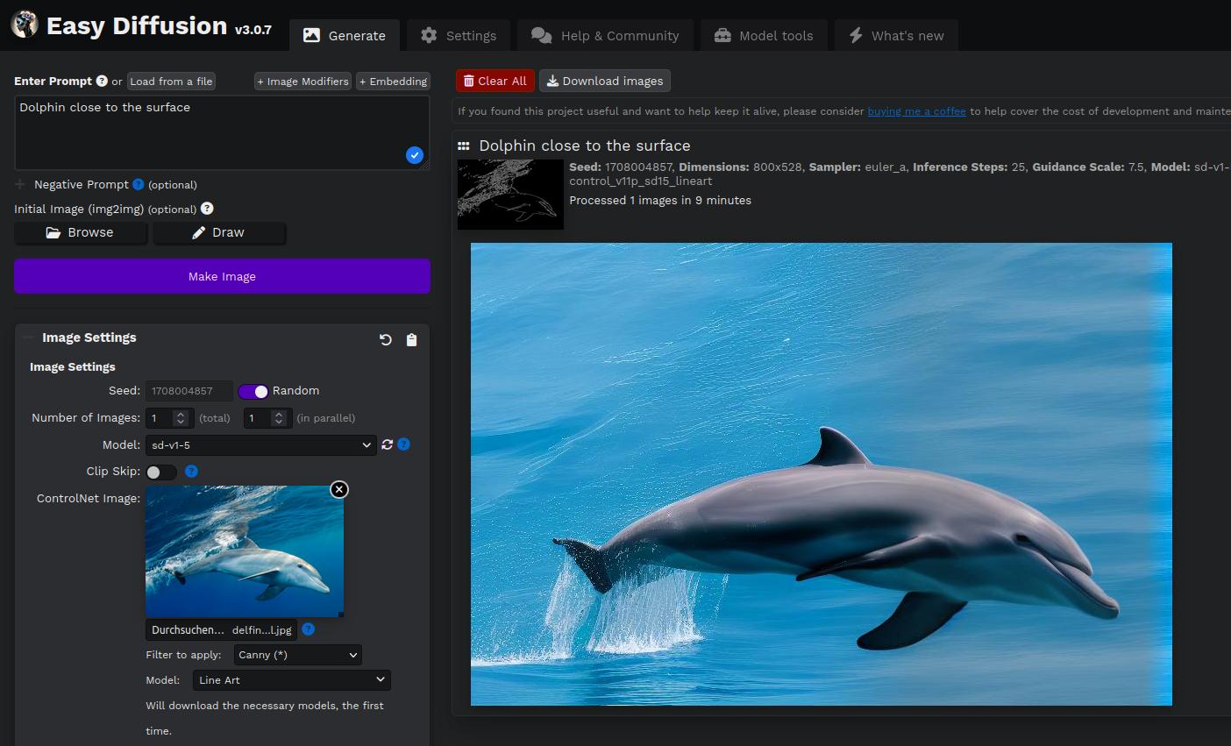Viewport: 1231px width, 746px height.
Task: Click the grid icon next to the result title
Action: click(462, 145)
